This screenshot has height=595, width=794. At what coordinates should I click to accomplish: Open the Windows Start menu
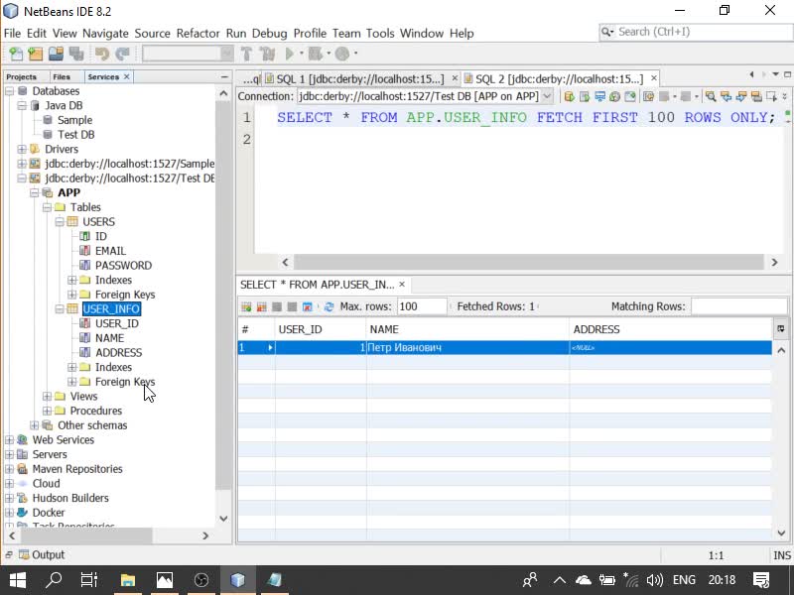point(18,580)
